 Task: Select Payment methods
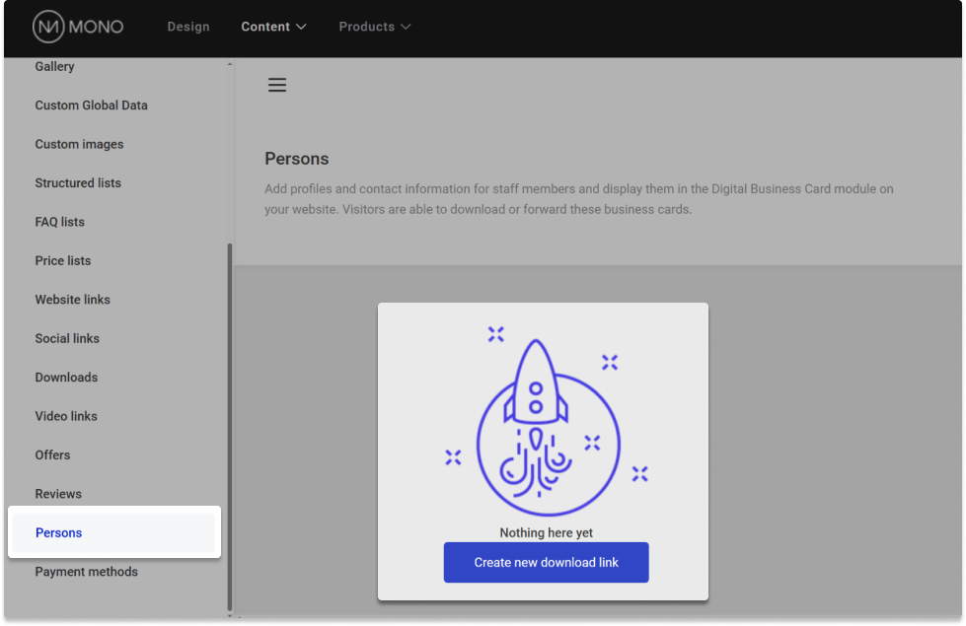coord(87,572)
